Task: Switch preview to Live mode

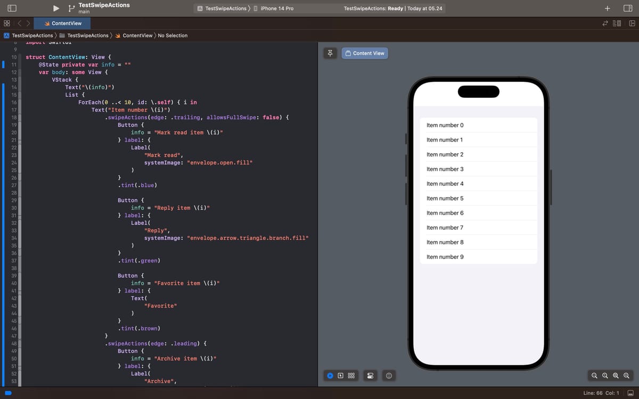Action: 330,376
